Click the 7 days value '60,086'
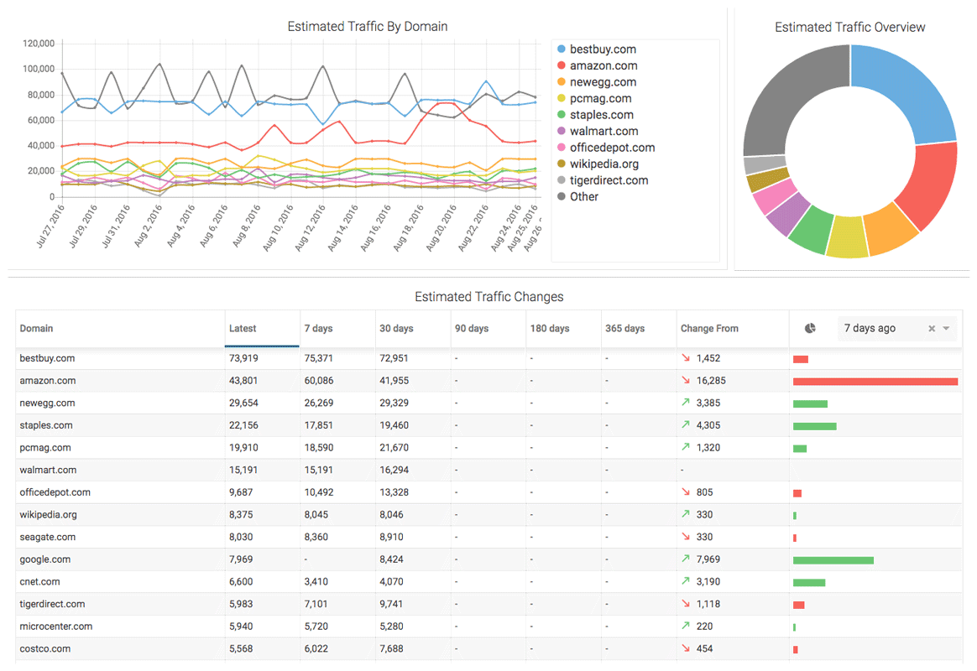 click(319, 381)
